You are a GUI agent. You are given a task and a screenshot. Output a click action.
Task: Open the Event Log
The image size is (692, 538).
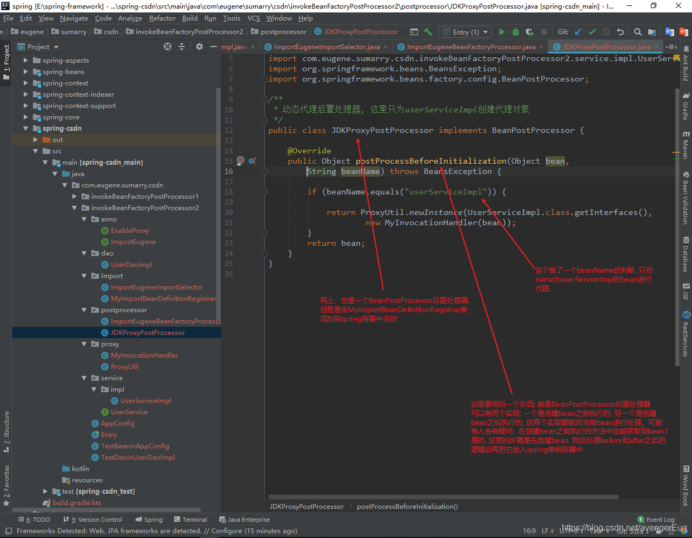click(656, 520)
